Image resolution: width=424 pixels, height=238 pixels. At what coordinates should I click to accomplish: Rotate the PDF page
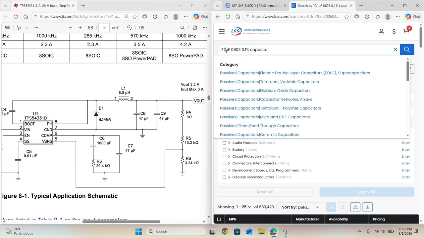(129, 27)
